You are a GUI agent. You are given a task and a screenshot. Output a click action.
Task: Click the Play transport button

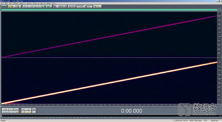pyautogui.click(x=7, y=109)
